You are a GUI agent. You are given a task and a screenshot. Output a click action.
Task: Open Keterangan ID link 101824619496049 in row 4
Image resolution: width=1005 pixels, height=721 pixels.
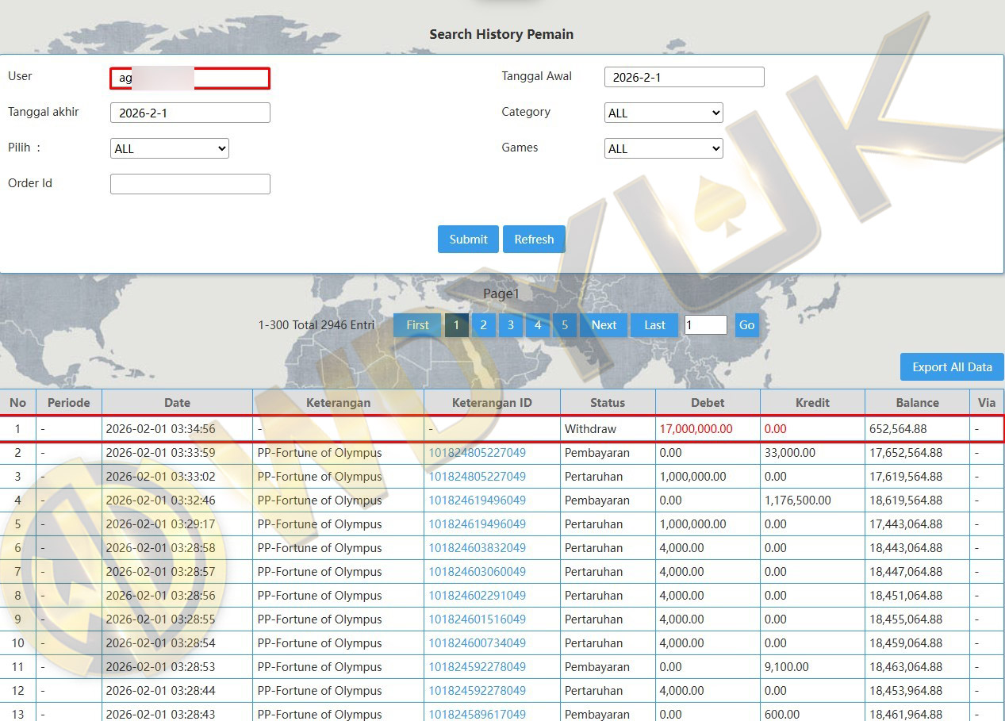coord(477,500)
